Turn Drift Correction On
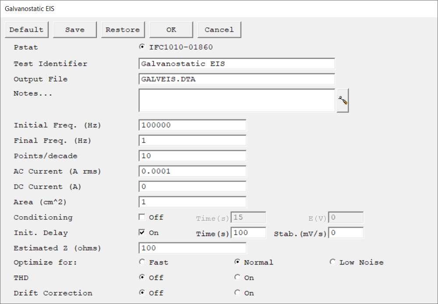 237,293
